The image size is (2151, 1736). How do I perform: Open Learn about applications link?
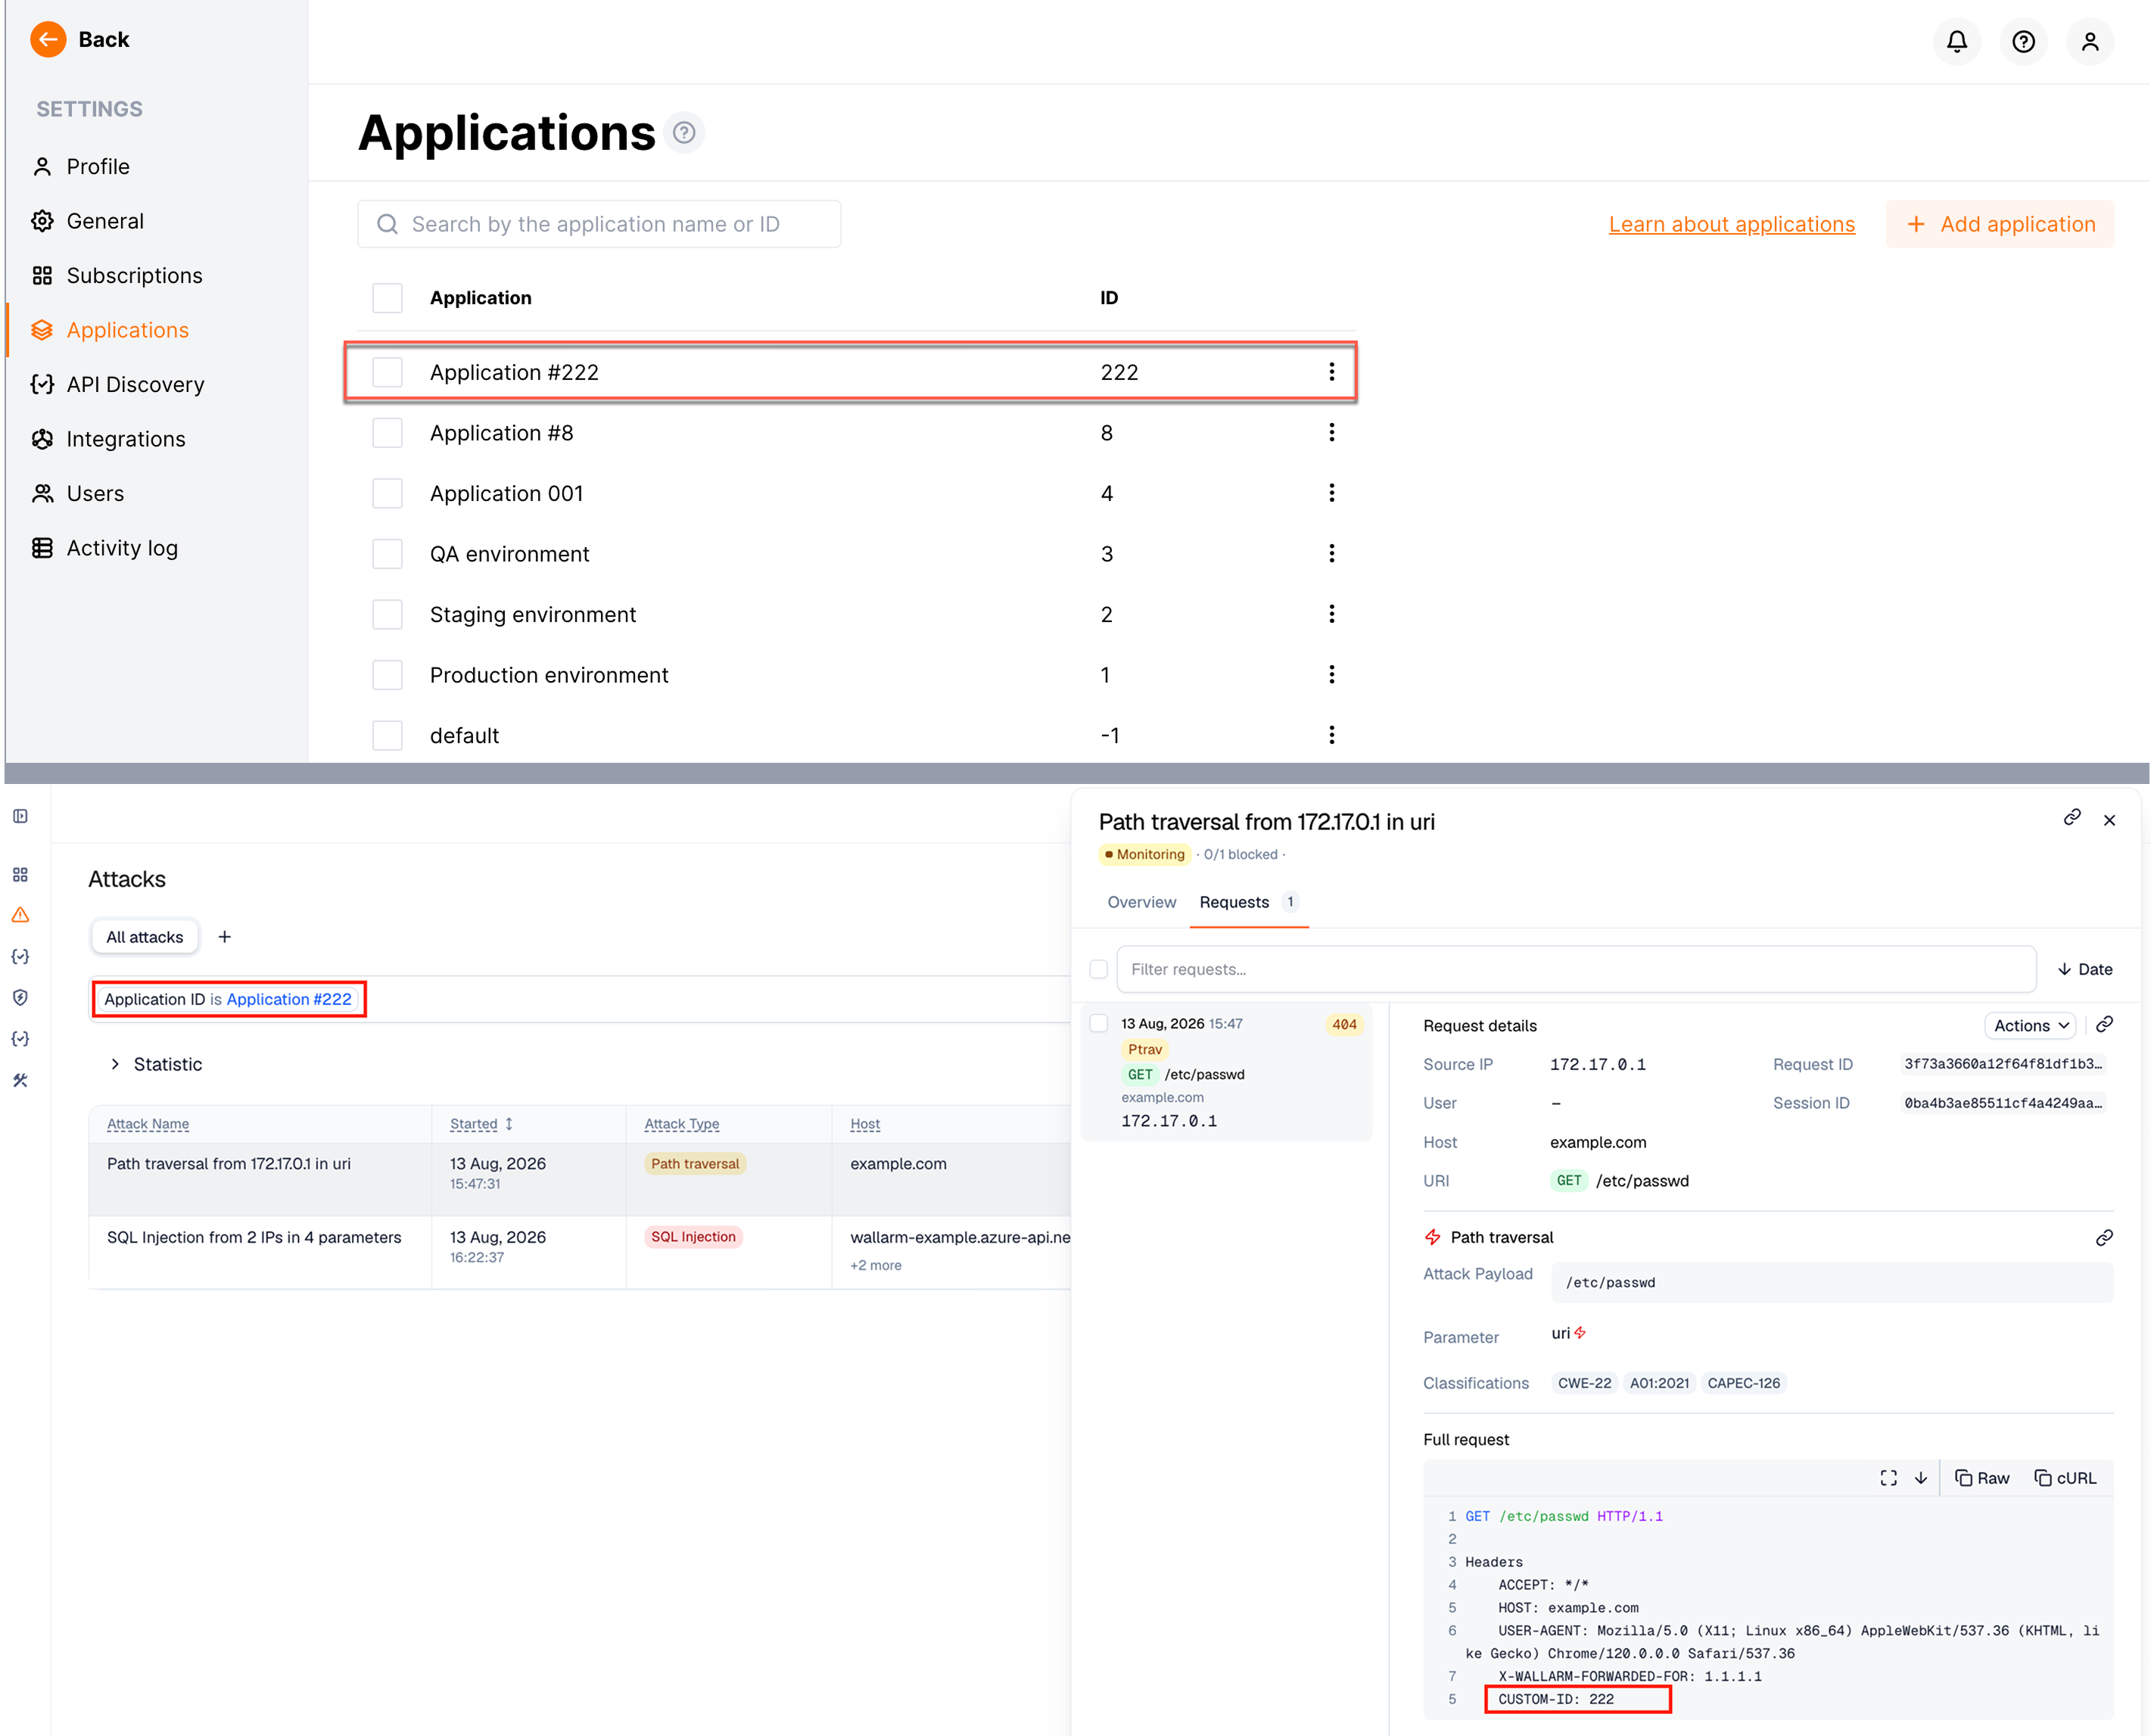[x=1731, y=224]
